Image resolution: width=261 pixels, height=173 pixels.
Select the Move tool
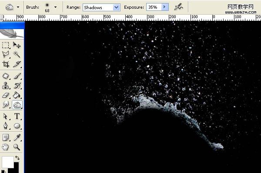click(x=17, y=45)
